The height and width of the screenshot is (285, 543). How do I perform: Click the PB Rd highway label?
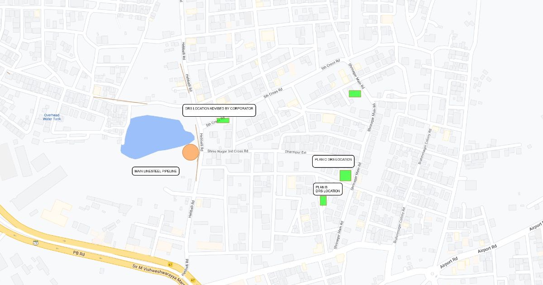(x=79, y=254)
